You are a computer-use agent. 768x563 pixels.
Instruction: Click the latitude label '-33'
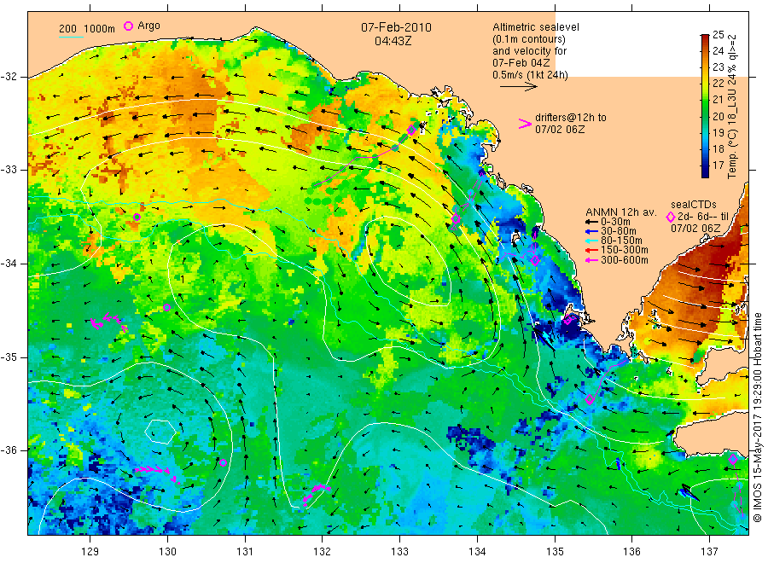10,170
